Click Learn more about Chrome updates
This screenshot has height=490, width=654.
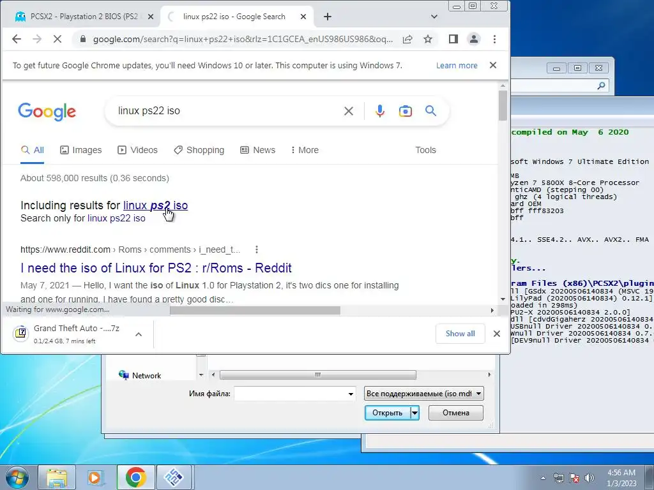(x=457, y=66)
